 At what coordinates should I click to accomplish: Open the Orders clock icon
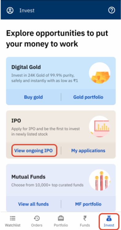point(36,218)
